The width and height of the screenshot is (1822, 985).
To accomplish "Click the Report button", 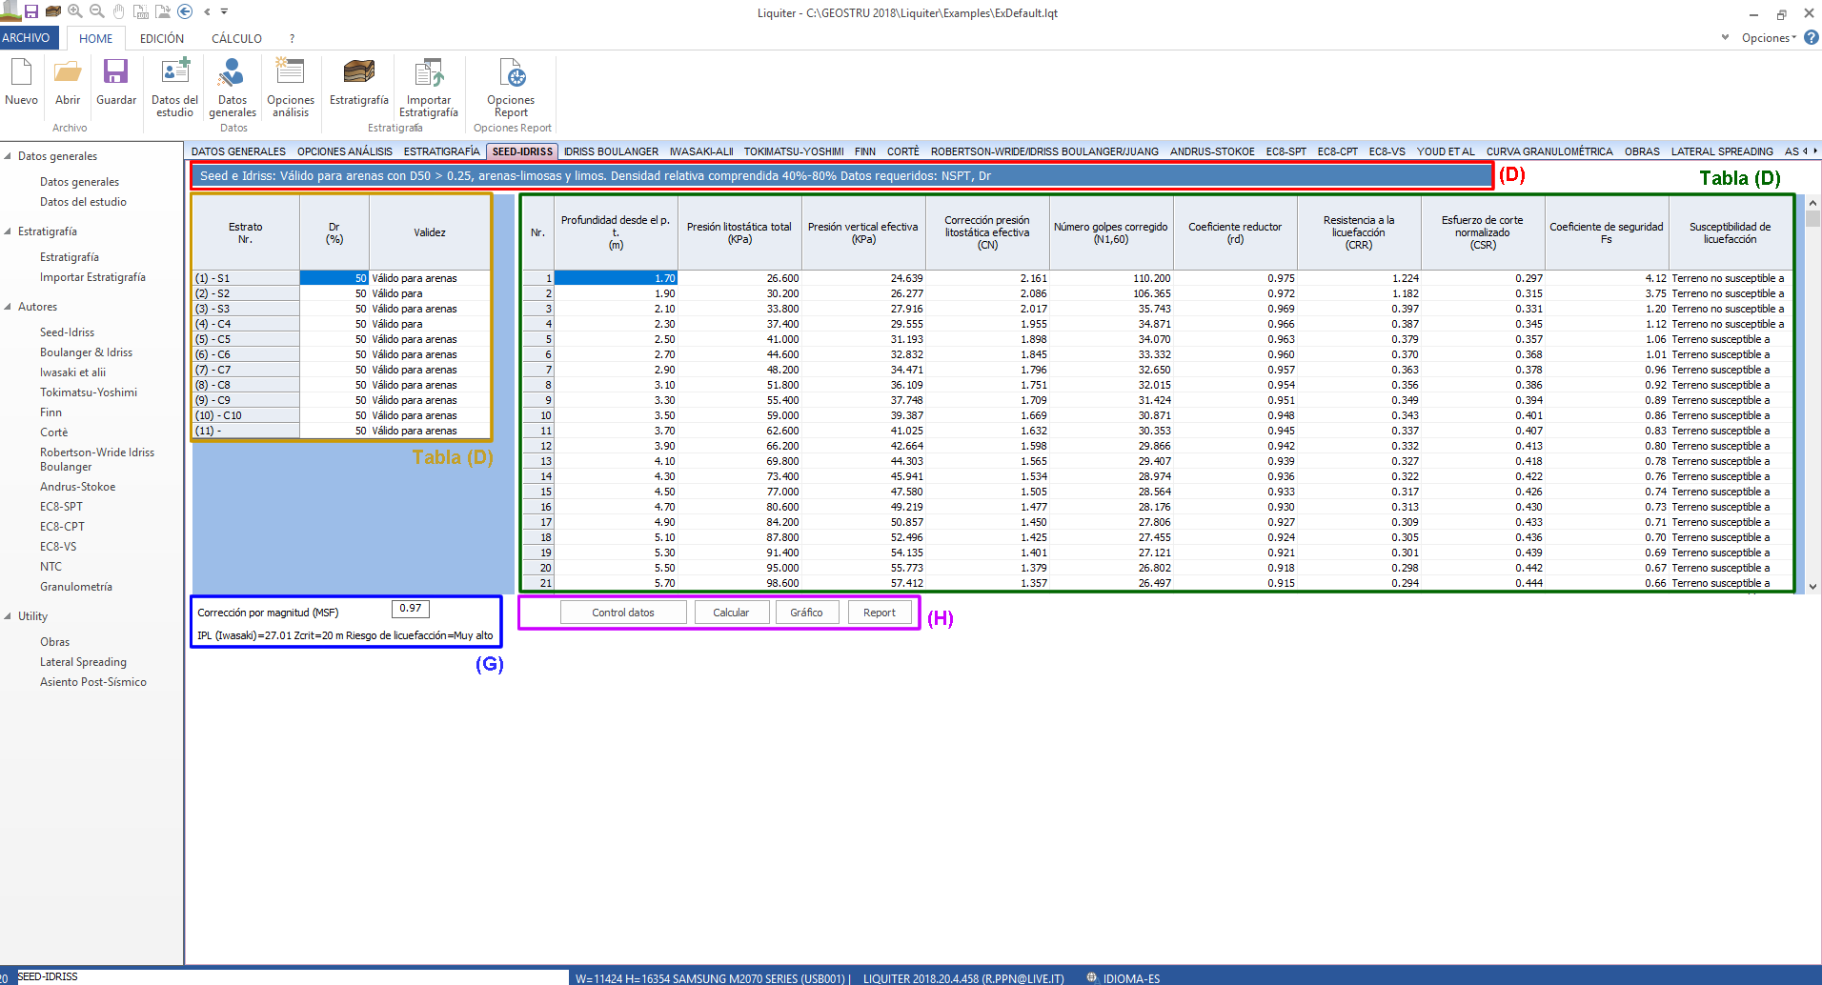I will coord(880,613).
